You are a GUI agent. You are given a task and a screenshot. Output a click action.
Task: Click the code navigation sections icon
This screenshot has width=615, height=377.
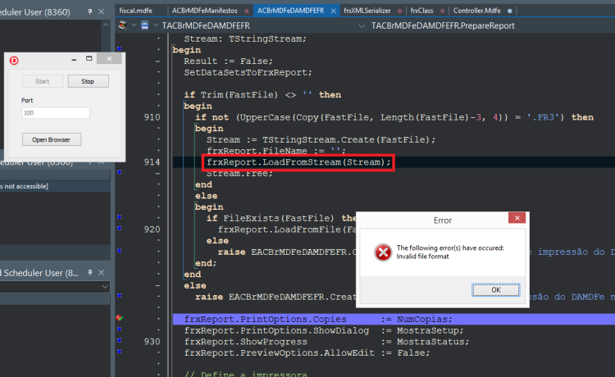(x=123, y=25)
